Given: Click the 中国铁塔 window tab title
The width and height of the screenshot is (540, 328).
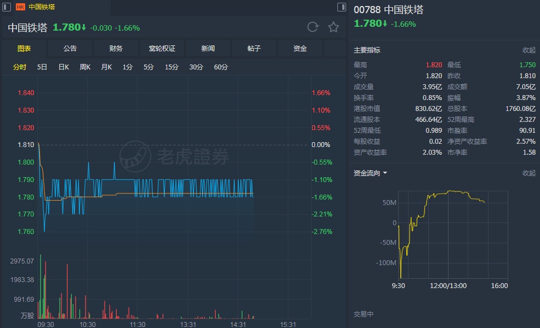Looking at the screenshot, I should [x=42, y=7].
